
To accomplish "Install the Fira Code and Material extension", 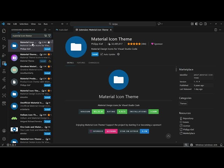I will tap(47, 134).
